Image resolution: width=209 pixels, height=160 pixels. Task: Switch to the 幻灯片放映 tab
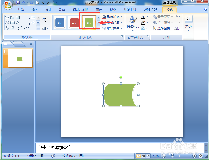tap(81, 9)
